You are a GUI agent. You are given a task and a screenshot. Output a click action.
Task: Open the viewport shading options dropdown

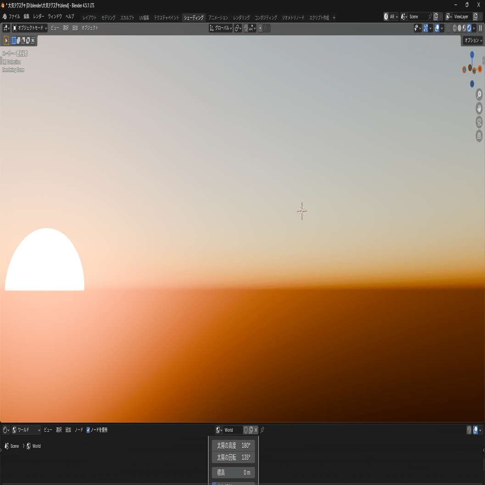pyautogui.click(x=474, y=28)
